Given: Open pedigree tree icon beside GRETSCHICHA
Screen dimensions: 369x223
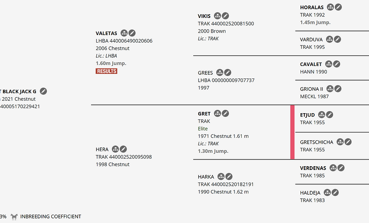Looking at the screenshot, I should [x=340, y=142].
